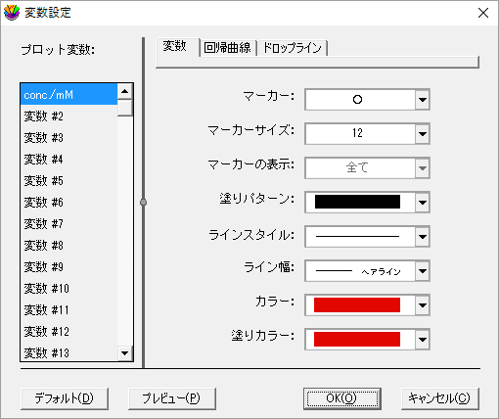Select 変数 #3 in the list
Screen dimensions: 499x419
[x=68, y=138]
